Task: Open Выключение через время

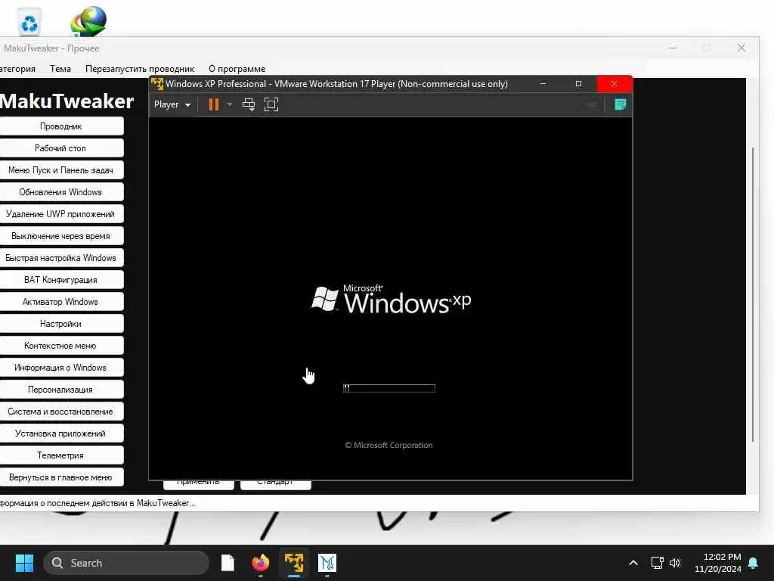Action: 61,236
